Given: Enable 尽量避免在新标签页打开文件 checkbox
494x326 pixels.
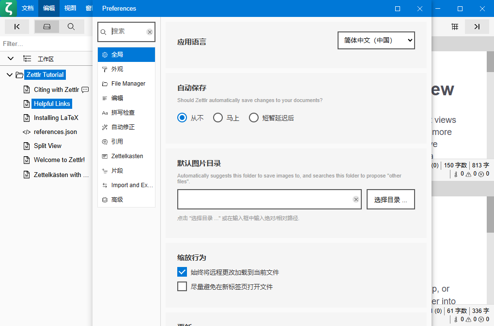Looking at the screenshot, I should click(x=182, y=286).
